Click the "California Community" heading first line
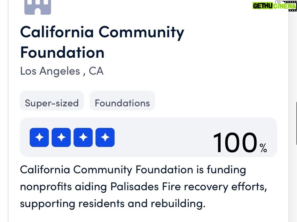 pyautogui.click(x=102, y=32)
